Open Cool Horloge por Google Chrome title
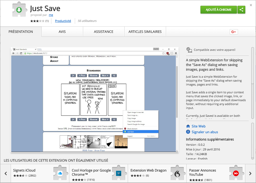This screenshot has height=183, width=256. click(x=91, y=172)
